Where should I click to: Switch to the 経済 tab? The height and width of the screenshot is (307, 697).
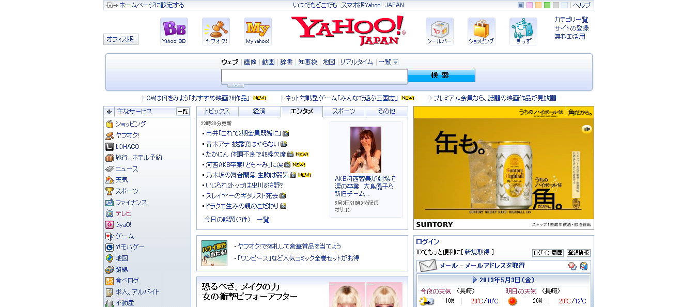tap(259, 111)
